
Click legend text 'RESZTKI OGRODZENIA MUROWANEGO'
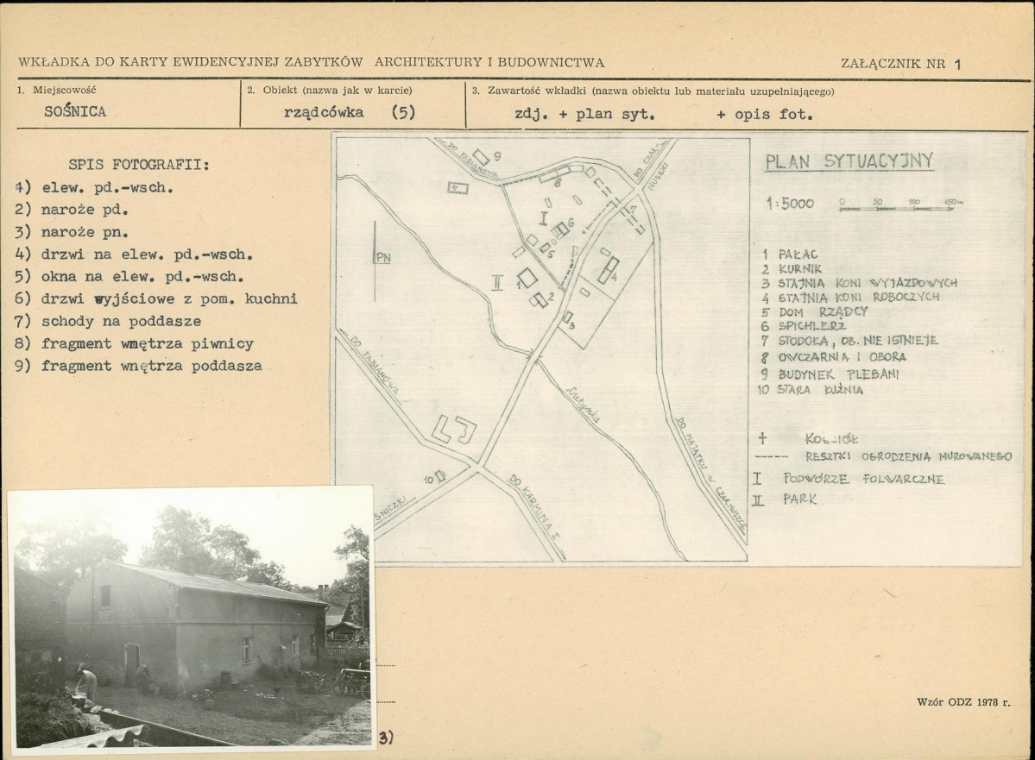pyautogui.click(x=908, y=456)
